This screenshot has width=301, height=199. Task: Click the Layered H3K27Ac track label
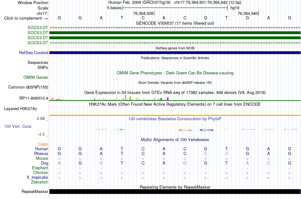(x=21, y=109)
